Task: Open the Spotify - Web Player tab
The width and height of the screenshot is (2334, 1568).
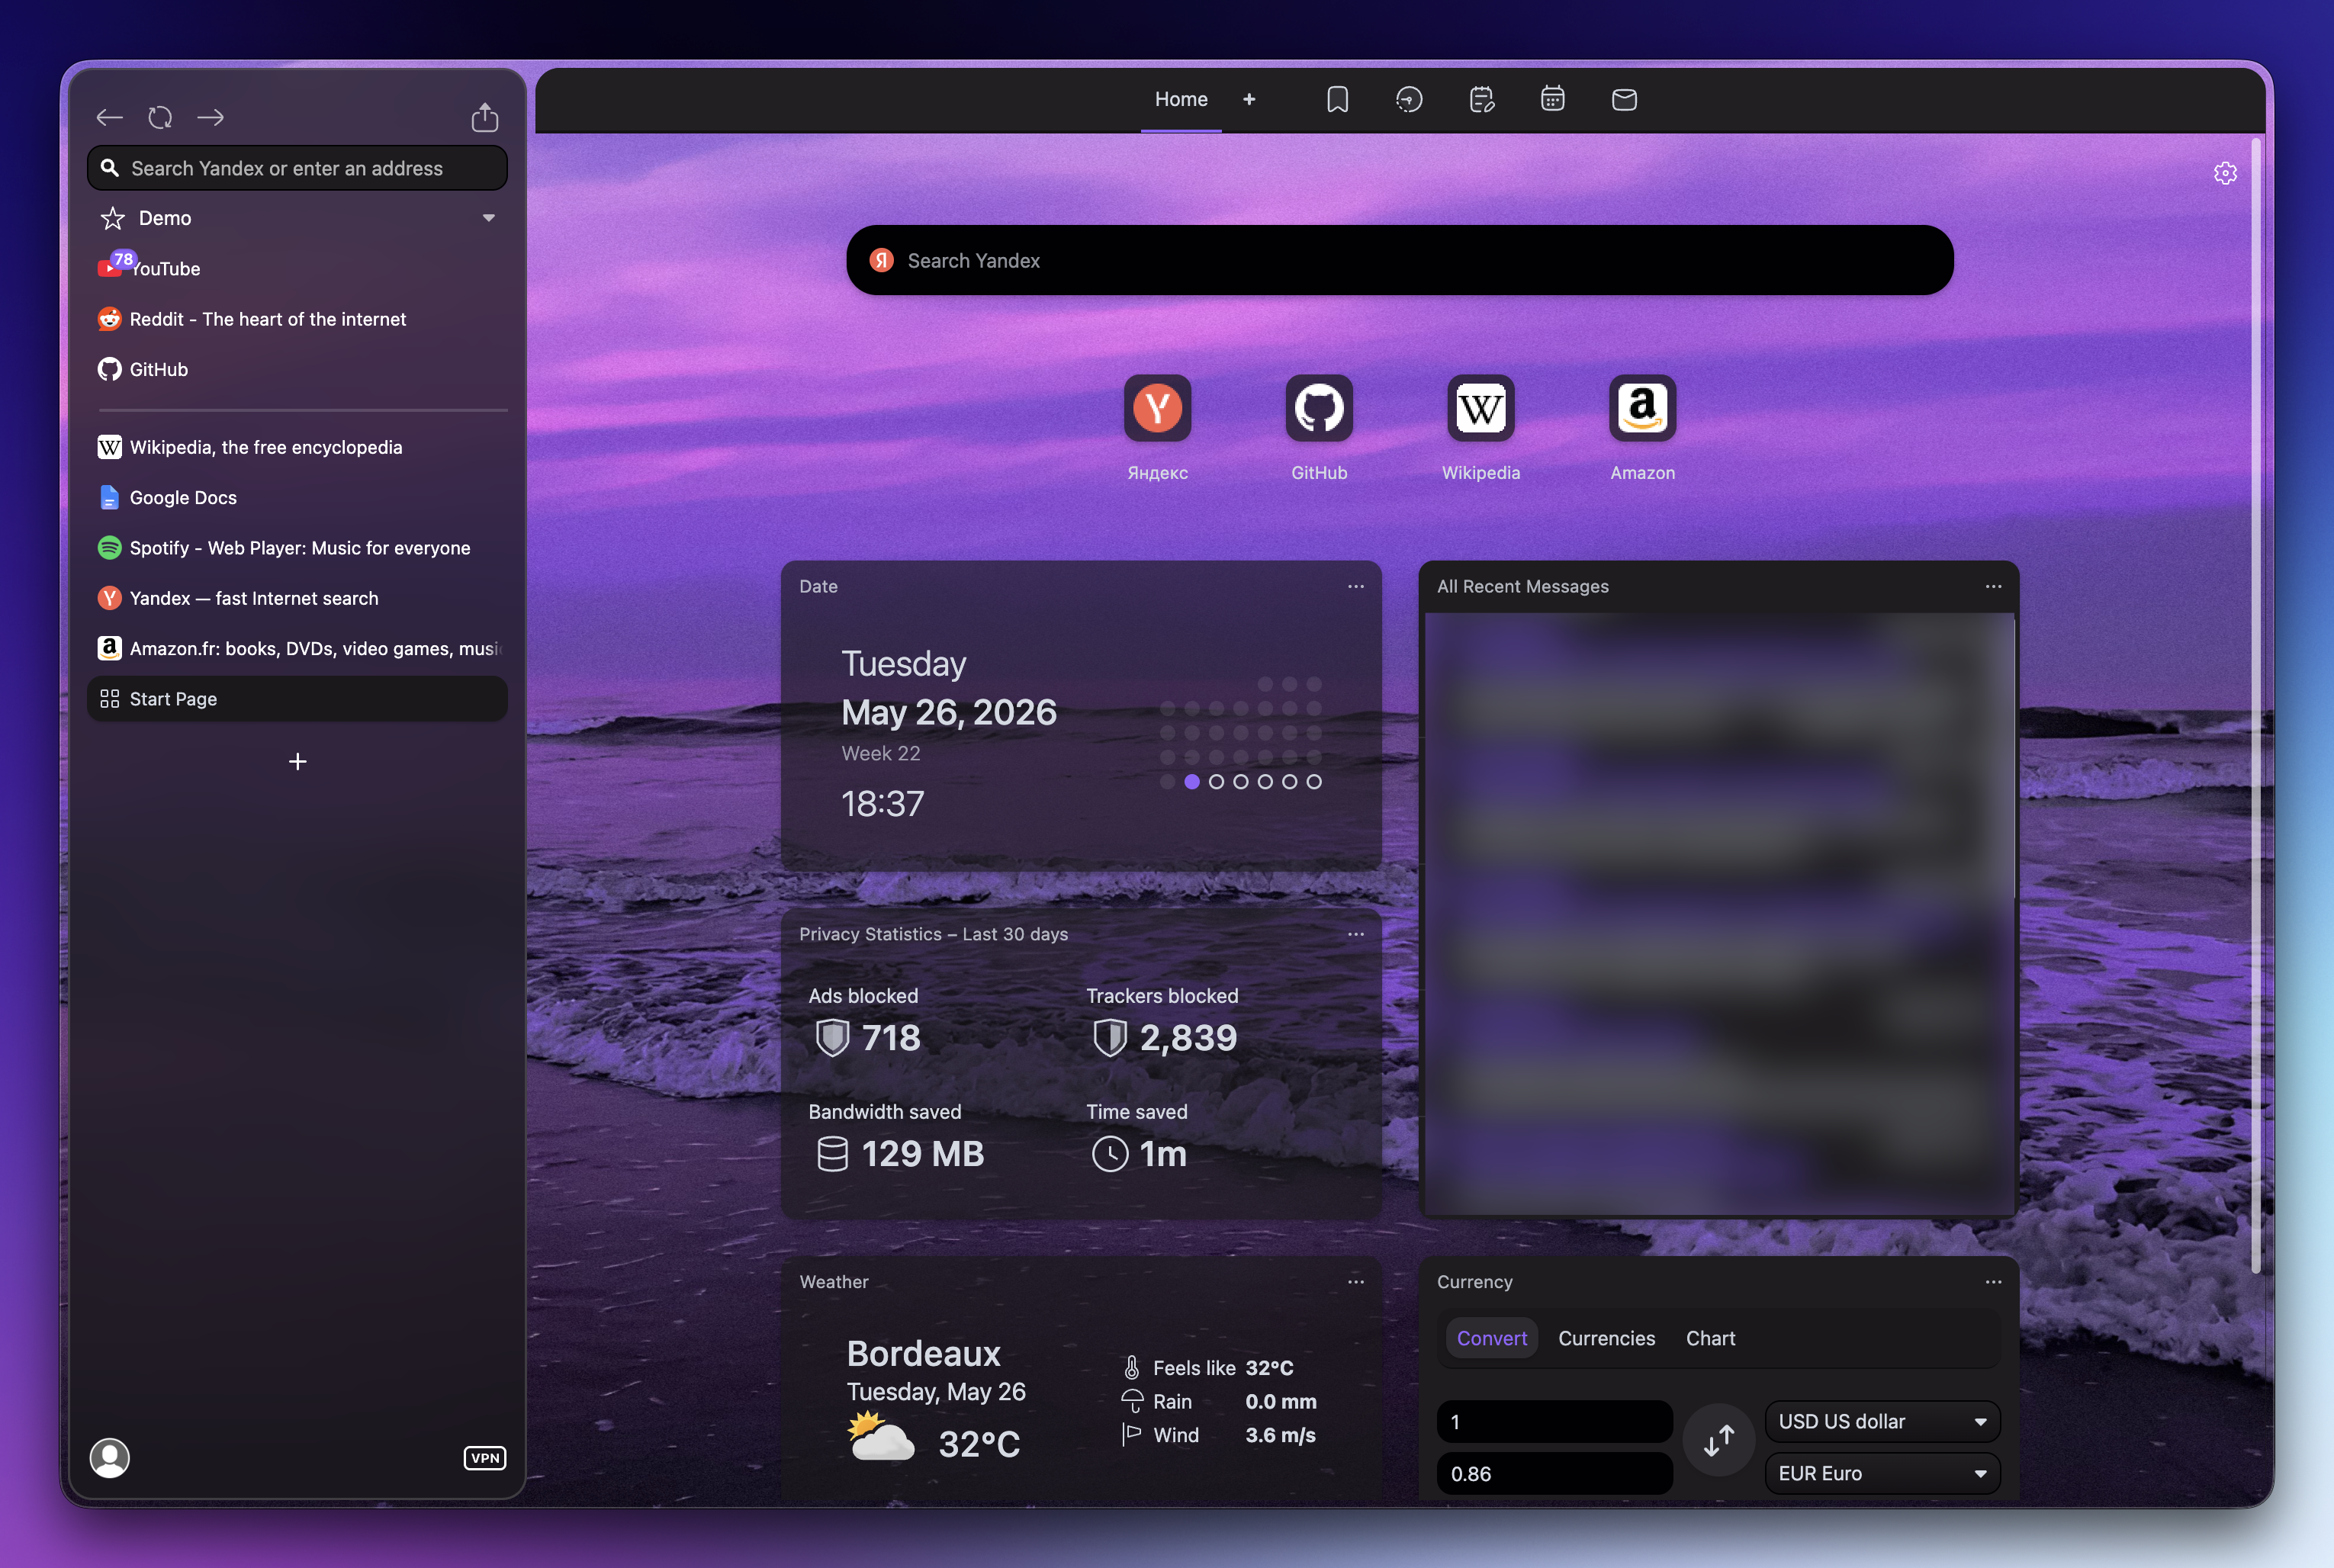Action: point(297,548)
